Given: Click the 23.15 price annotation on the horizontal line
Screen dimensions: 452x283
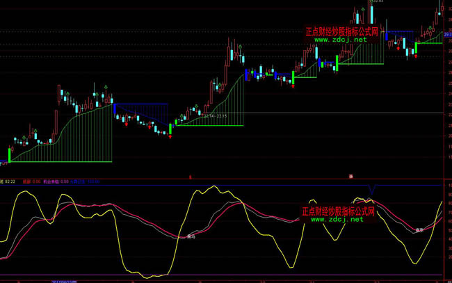Looking at the screenshot, I should click(x=220, y=115).
